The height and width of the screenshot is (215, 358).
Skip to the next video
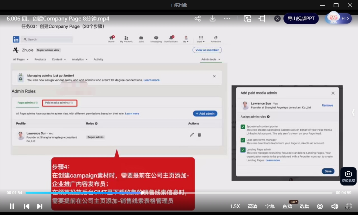(39, 206)
